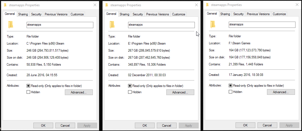Click the large folder icon in the E:\Program Files window
The width and height of the screenshot is (302, 131).
pyautogui.click(x=112, y=25)
